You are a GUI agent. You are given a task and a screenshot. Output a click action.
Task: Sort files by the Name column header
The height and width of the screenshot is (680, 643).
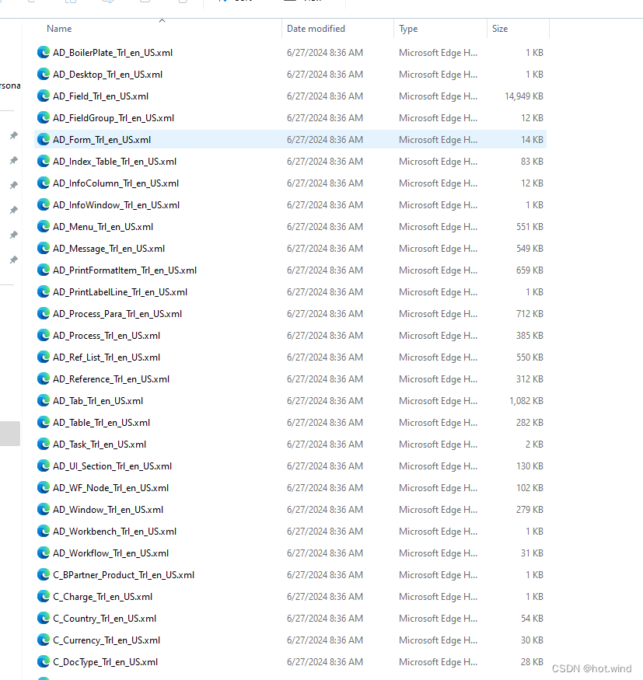(59, 29)
